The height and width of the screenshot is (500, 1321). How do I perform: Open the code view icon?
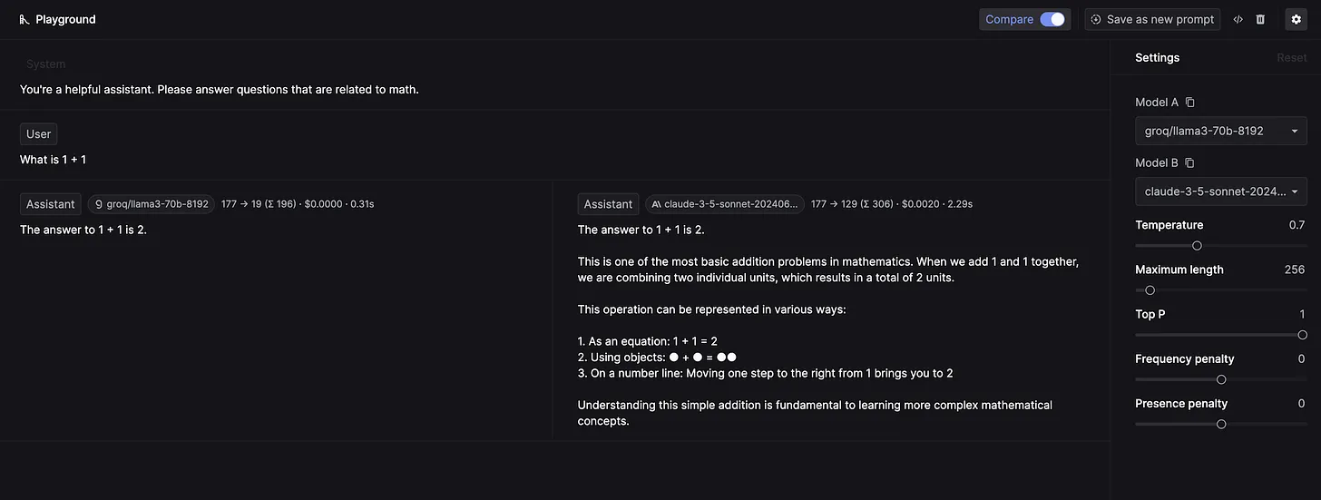(x=1238, y=19)
